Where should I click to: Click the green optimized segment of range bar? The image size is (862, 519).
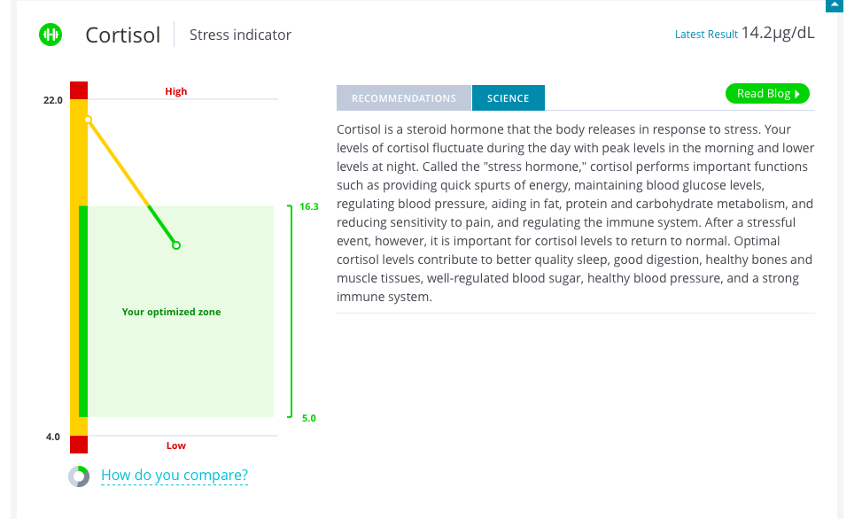(x=83, y=311)
